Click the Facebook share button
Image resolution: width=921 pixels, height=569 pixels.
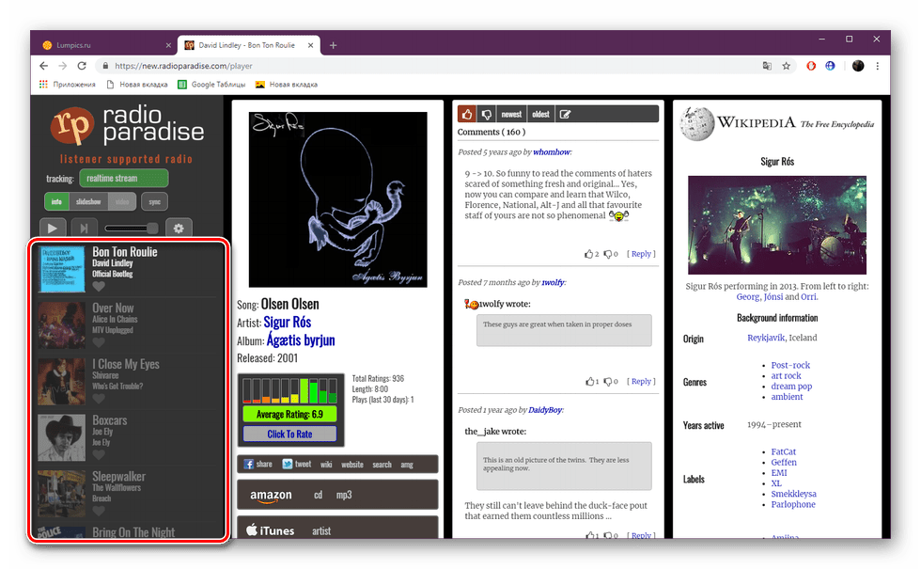[258, 464]
